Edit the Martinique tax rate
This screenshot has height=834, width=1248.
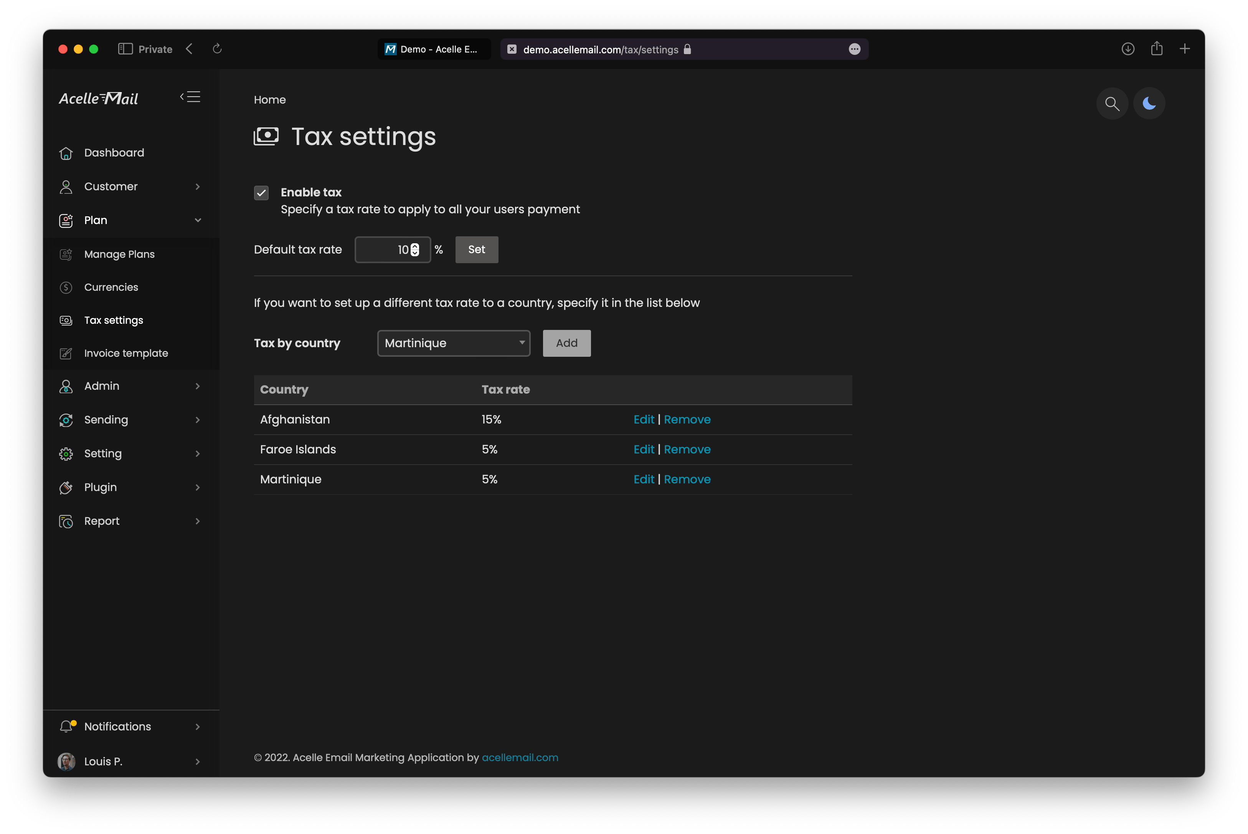click(x=644, y=479)
